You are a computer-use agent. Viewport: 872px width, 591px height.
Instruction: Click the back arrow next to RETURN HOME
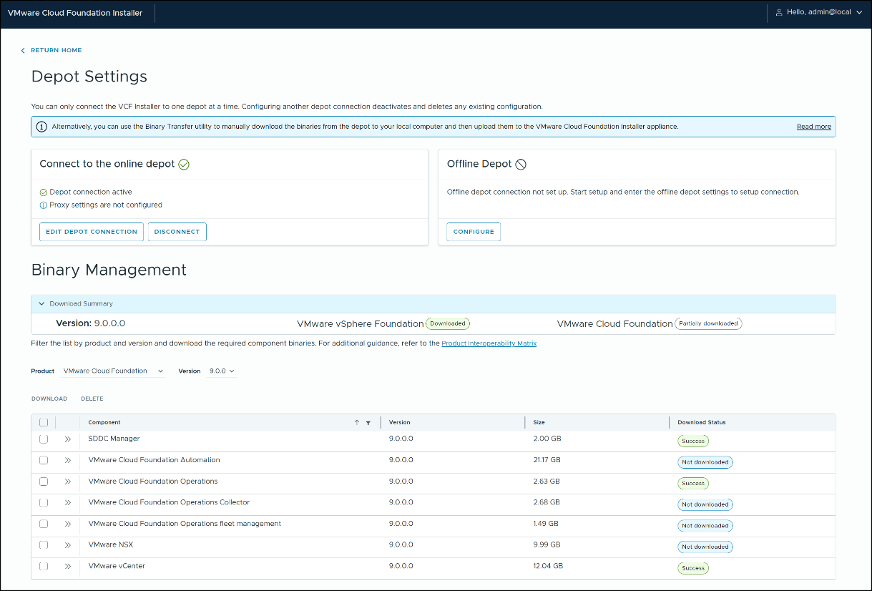coord(23,50)
